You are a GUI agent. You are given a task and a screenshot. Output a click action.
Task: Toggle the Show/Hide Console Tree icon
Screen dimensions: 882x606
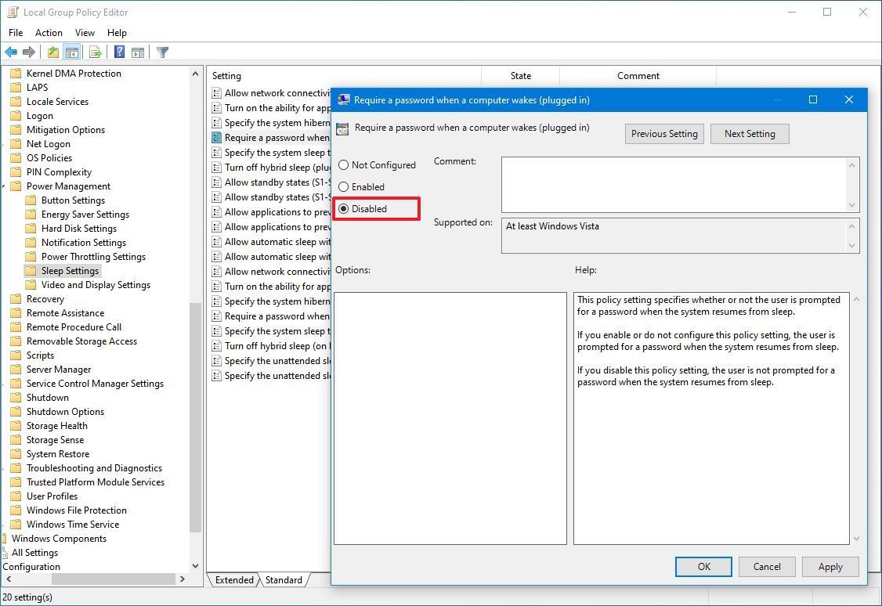pos(72,52)
